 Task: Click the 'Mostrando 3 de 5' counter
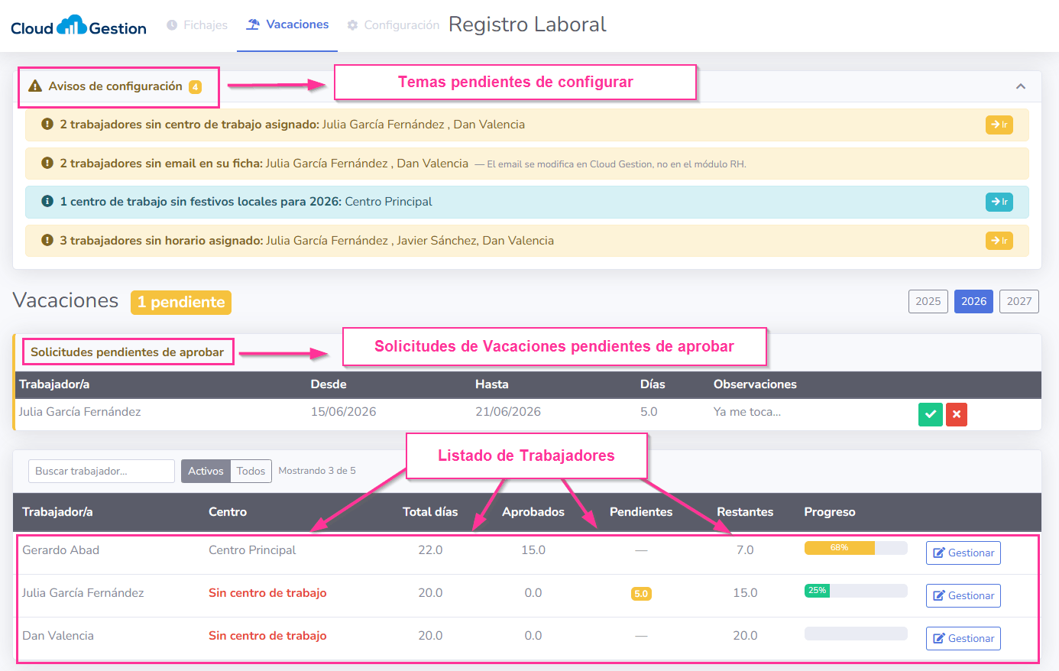click(x=317, y=471)
